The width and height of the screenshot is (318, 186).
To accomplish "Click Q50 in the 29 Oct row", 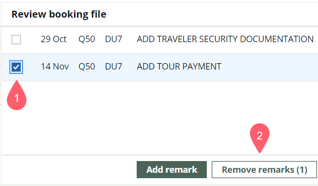I will point(87,39).
